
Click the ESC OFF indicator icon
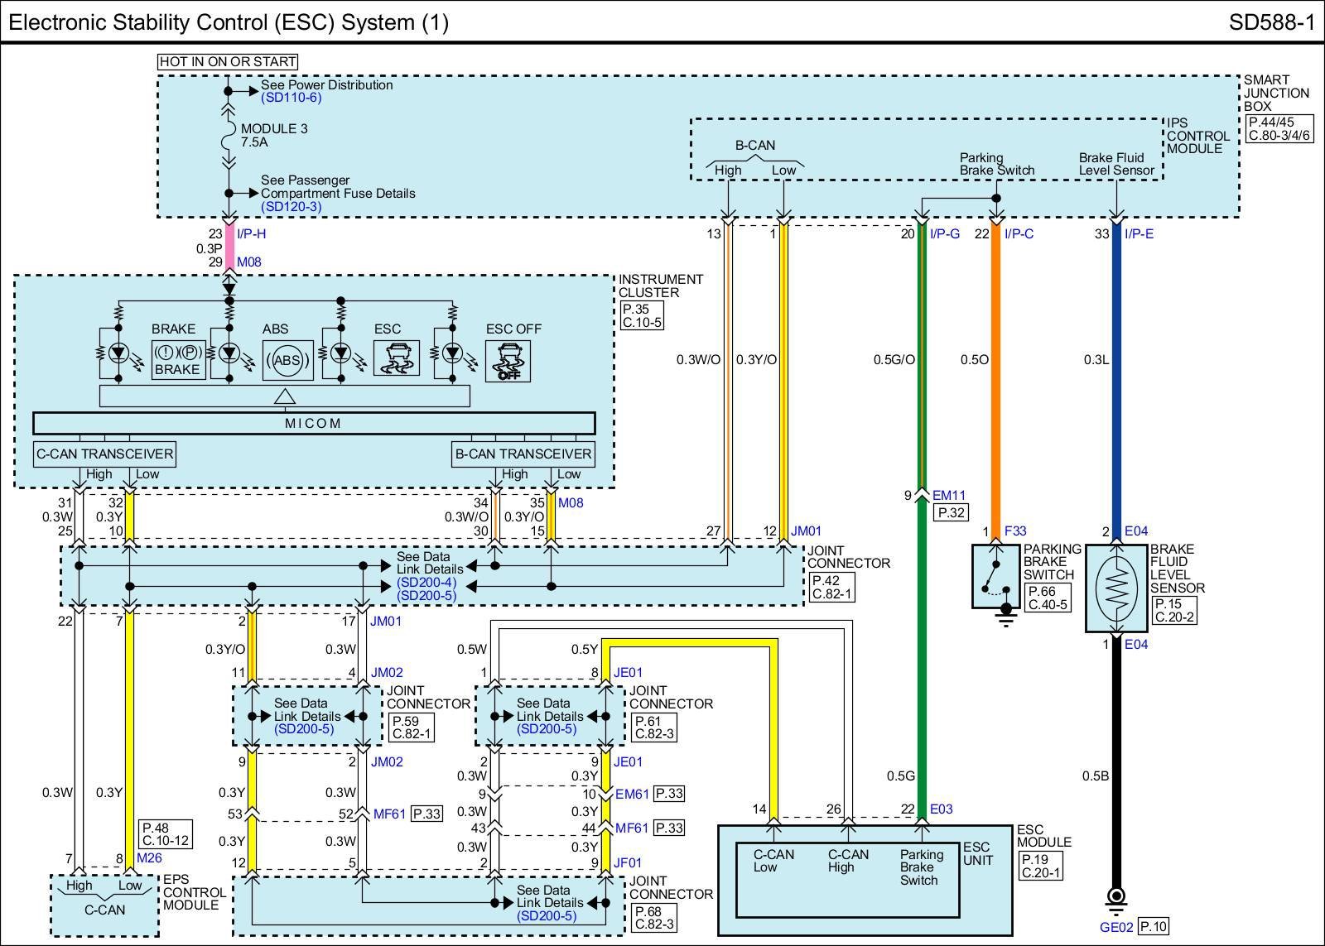[508, 361]
